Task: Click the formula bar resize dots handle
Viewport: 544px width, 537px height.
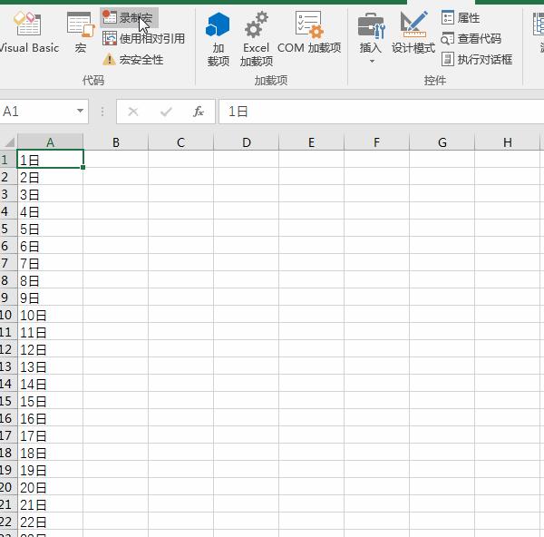Action: click(x=102, y=112)
